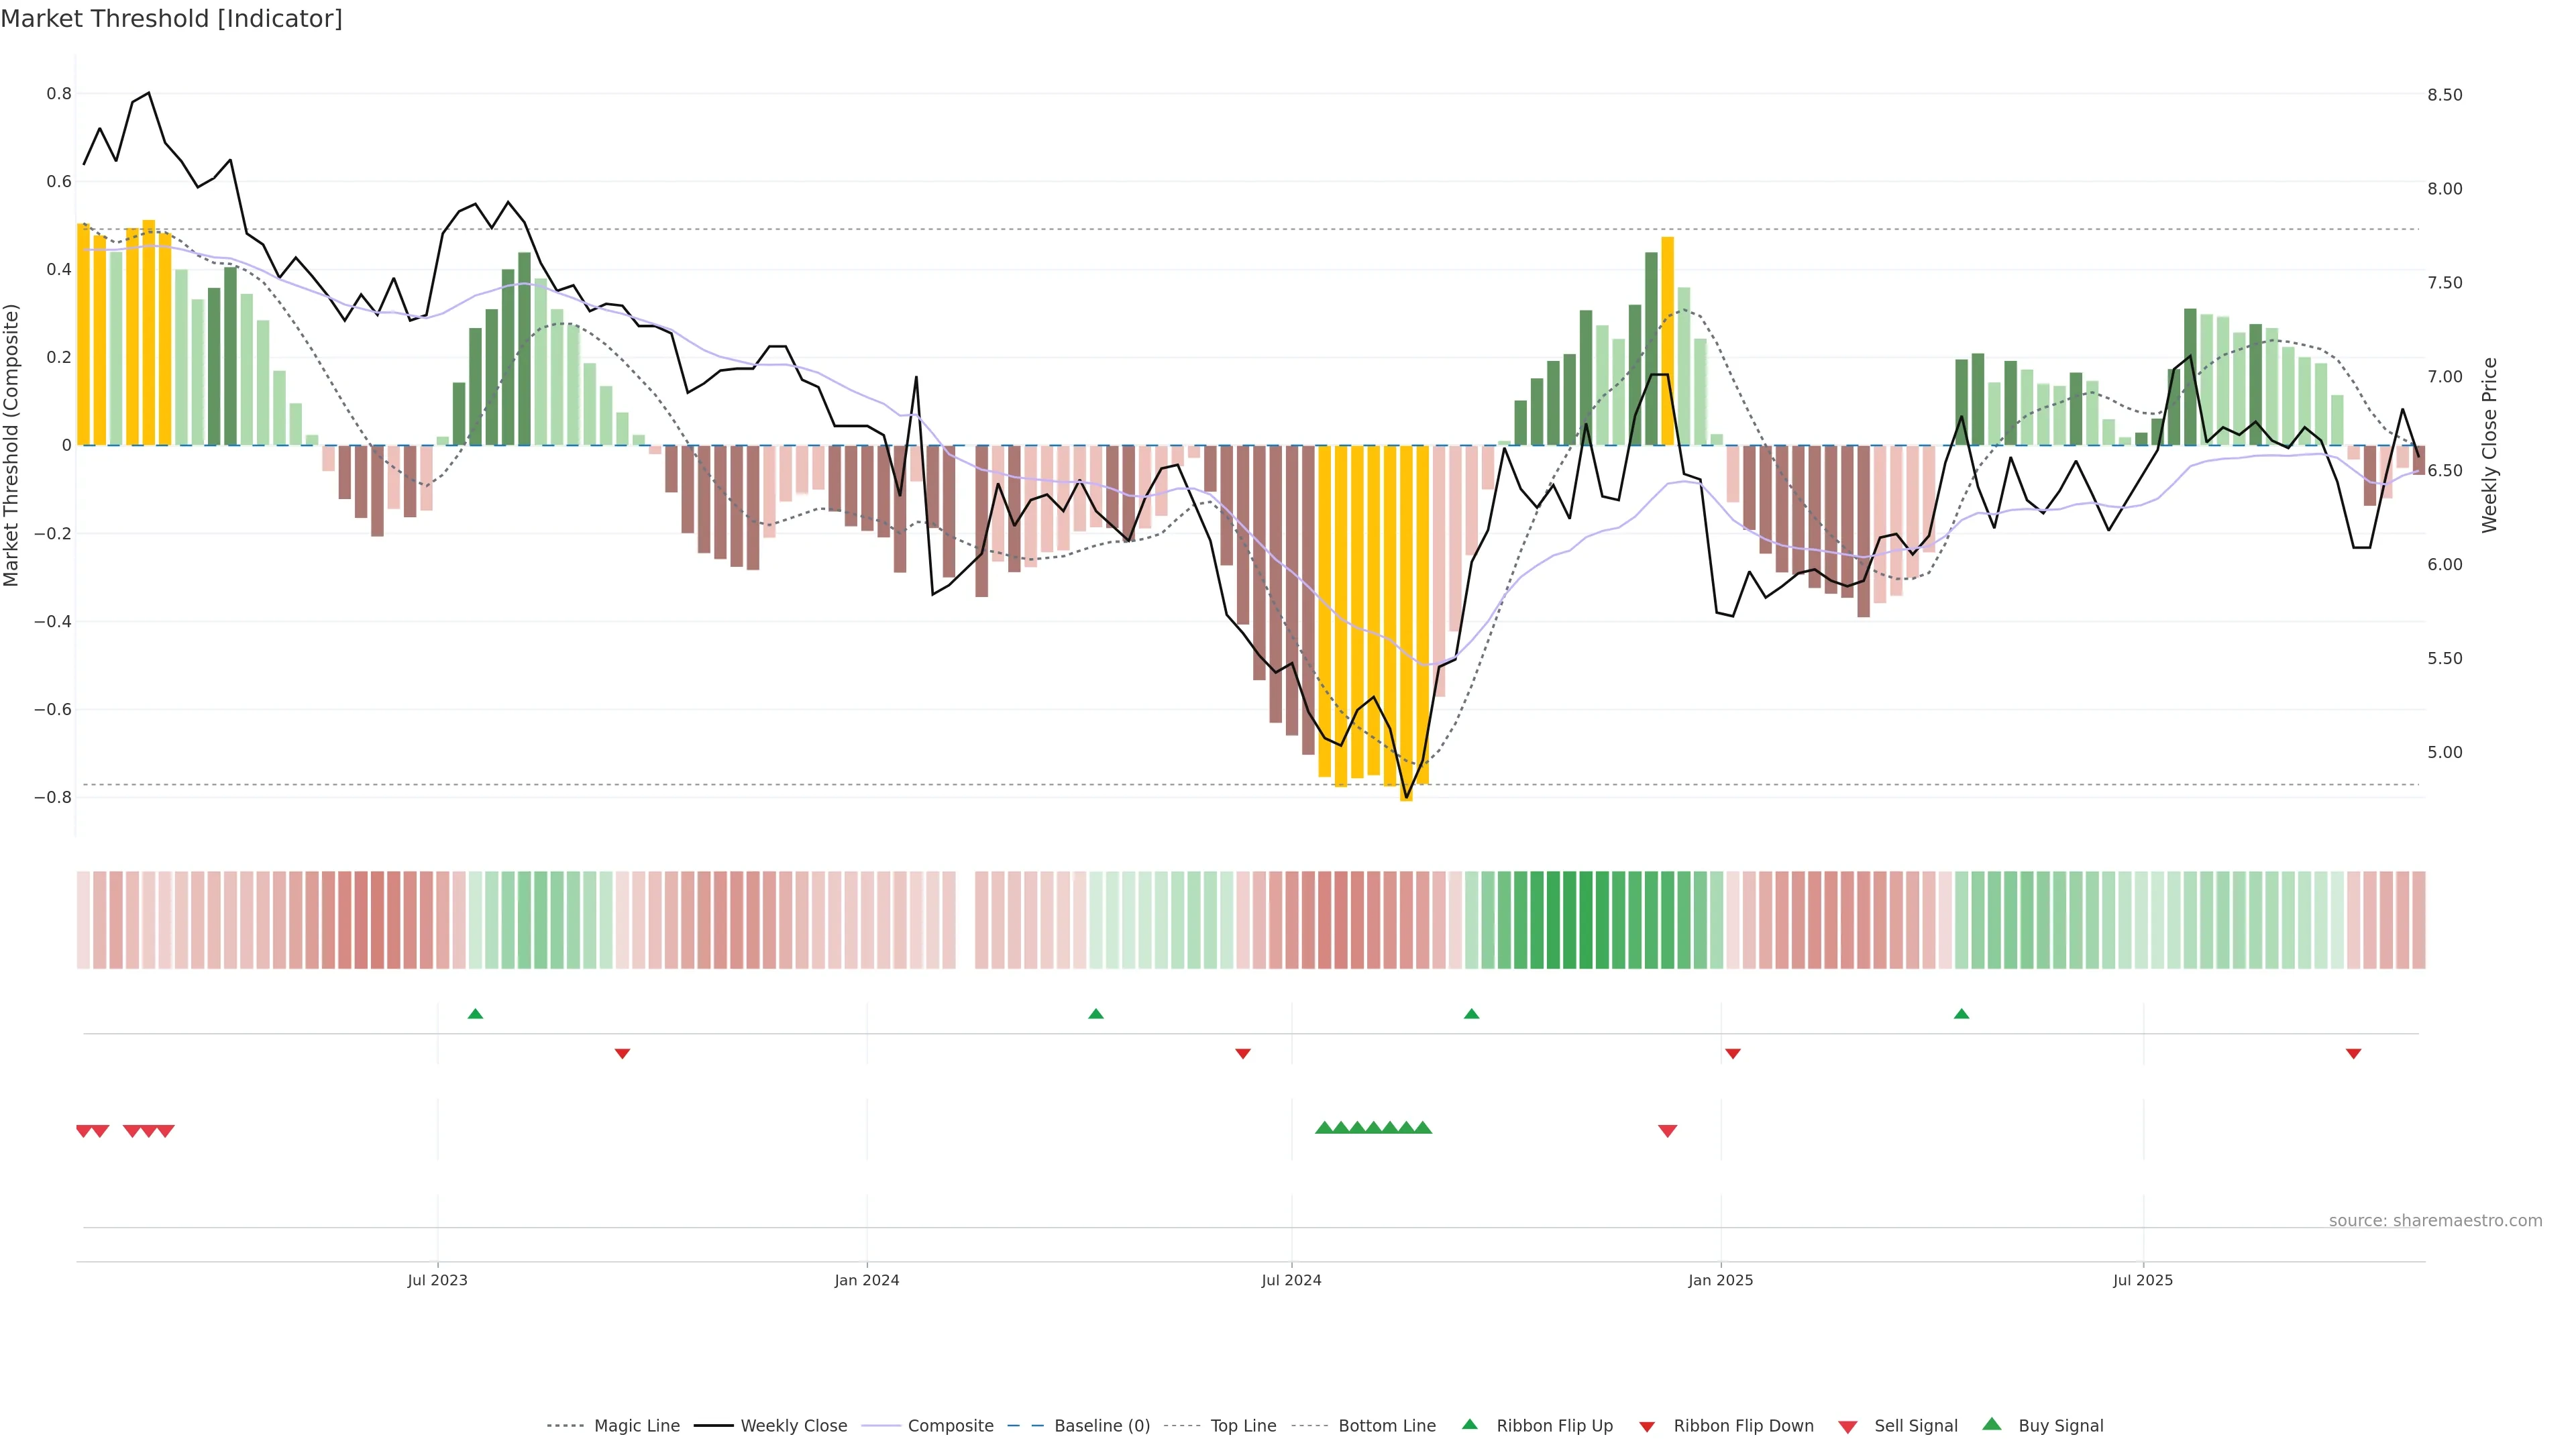This screenshot has width=2576, height=1449.
Task: Click the Ribbon Flip Up legend triangle icon
Action: click(x=1469, y=1424)
